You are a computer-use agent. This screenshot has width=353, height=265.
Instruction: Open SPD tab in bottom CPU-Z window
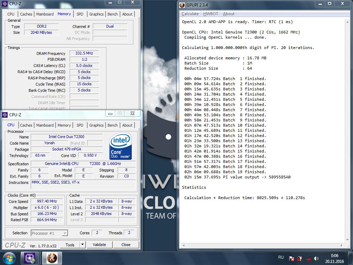click(80, 125)
